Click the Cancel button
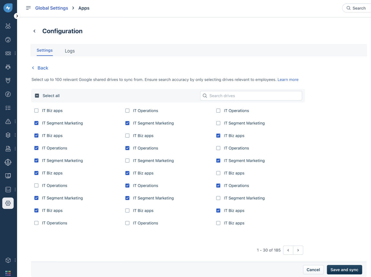The image size is (371, 277). pos(313,270)
